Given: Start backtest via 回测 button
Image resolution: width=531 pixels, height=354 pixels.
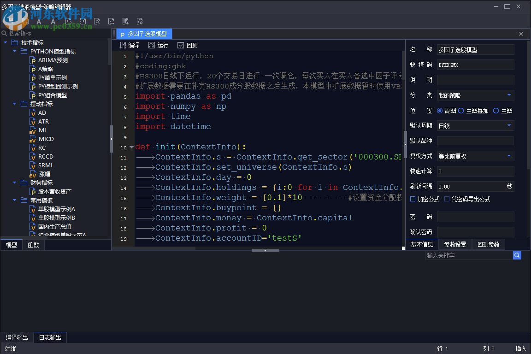Looking at the screenshot, I should (x=188, y=45).
